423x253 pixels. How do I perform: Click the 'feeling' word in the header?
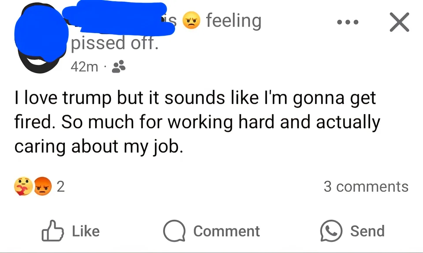tap(234, 21)
